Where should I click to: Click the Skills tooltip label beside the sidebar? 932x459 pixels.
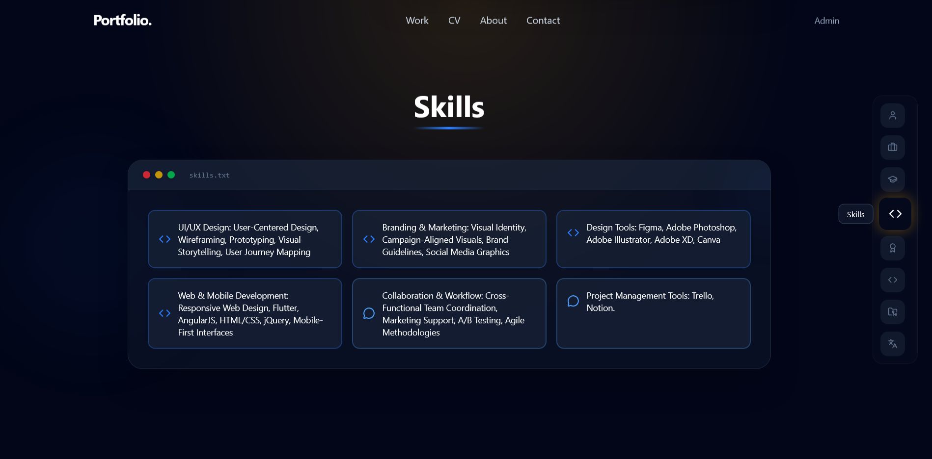855,214
